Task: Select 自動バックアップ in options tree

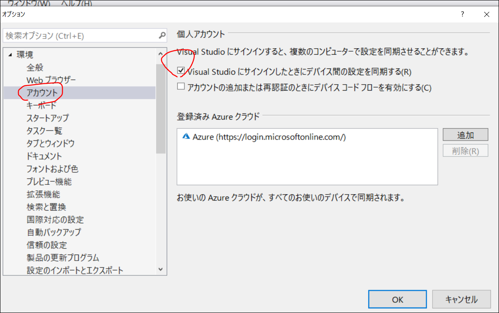Action: tap(54, 232)
